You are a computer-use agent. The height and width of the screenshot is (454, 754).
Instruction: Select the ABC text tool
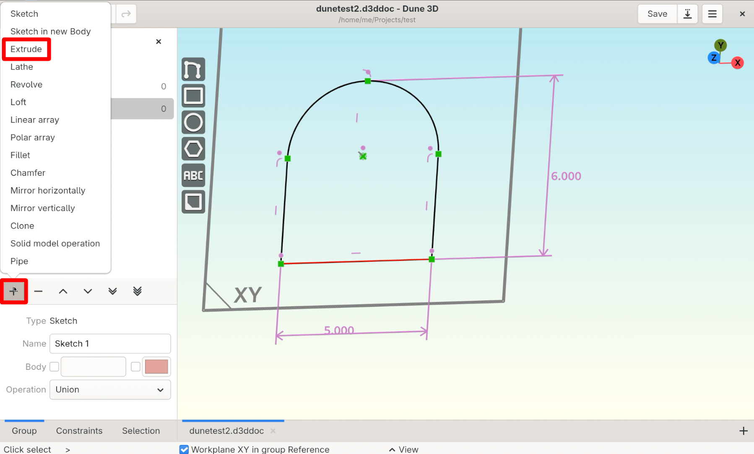click(193, 175)
